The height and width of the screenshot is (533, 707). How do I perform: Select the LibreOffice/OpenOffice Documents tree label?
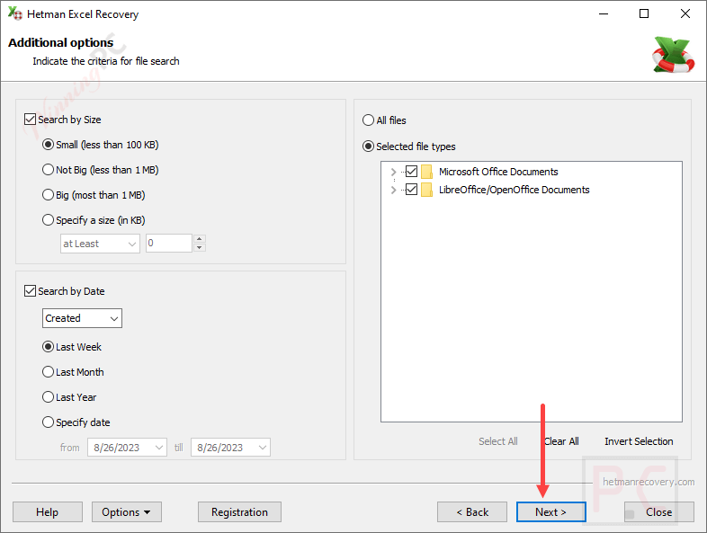pyautogui.click(x=514, y=190)
